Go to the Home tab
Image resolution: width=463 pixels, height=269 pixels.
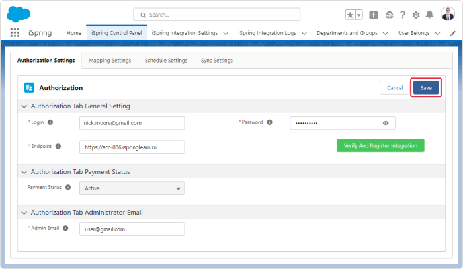pos(74,33)
